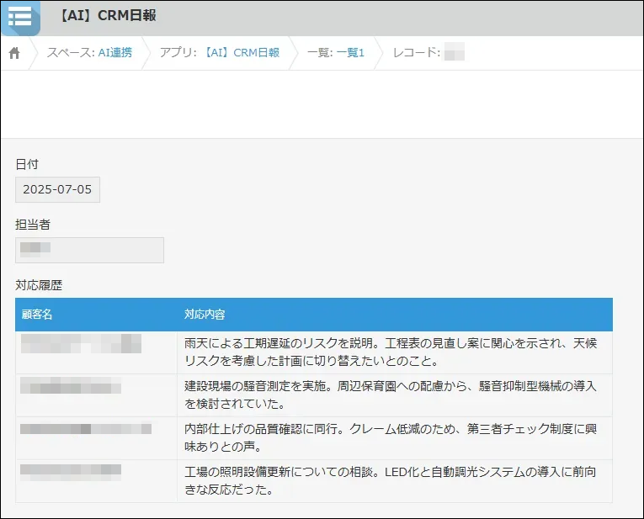Click the 対応履歴 table label

(x=39, y=285)
